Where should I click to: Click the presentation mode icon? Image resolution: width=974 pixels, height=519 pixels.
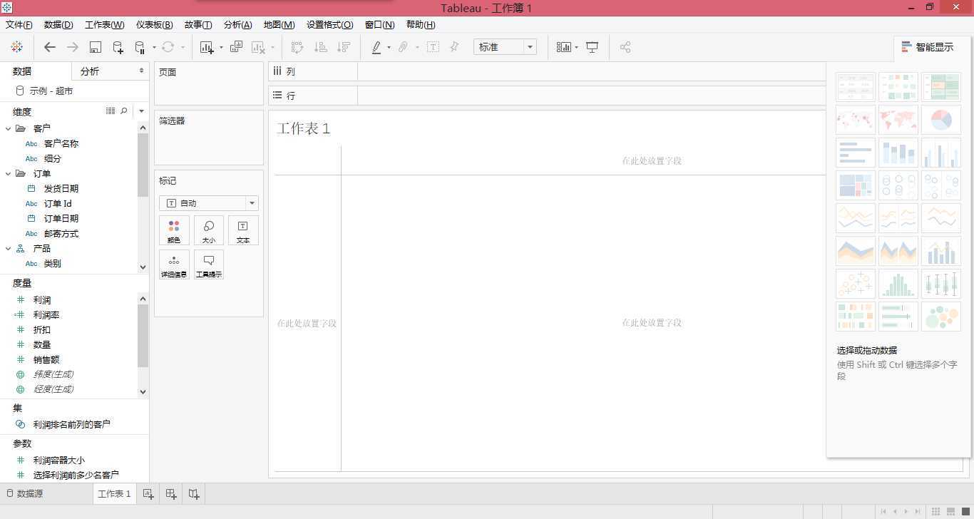coord(592,47)
